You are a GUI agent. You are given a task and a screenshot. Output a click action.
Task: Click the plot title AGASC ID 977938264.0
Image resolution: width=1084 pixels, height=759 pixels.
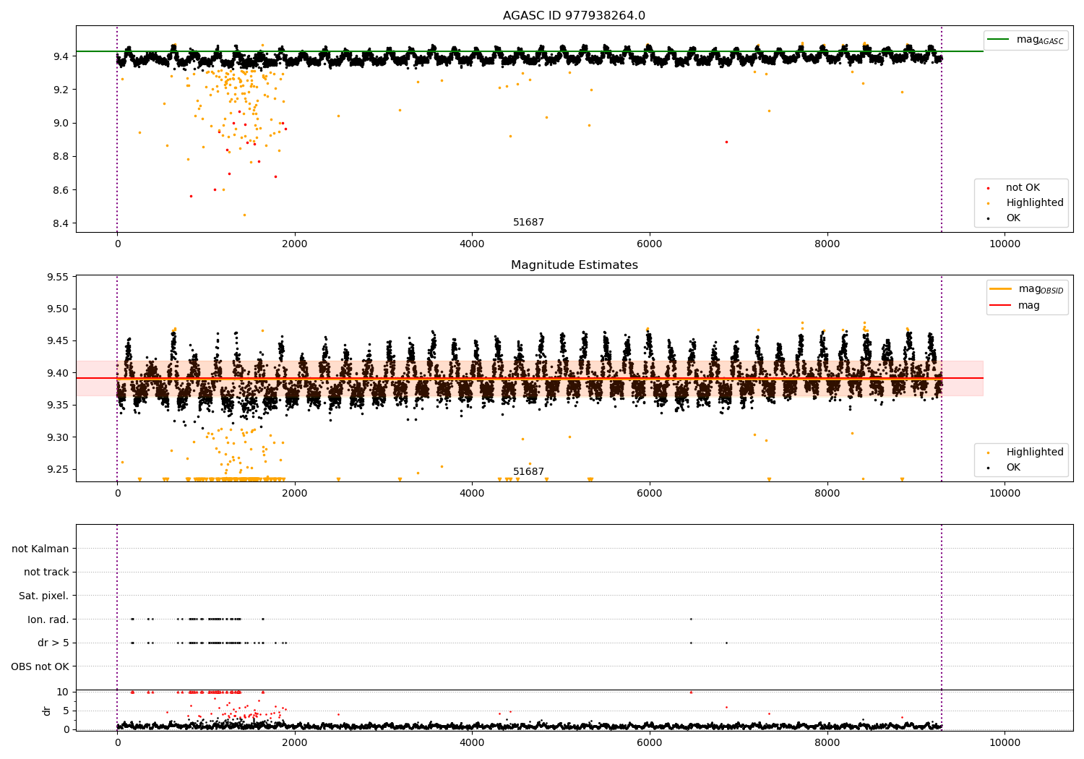click(574, 16)
